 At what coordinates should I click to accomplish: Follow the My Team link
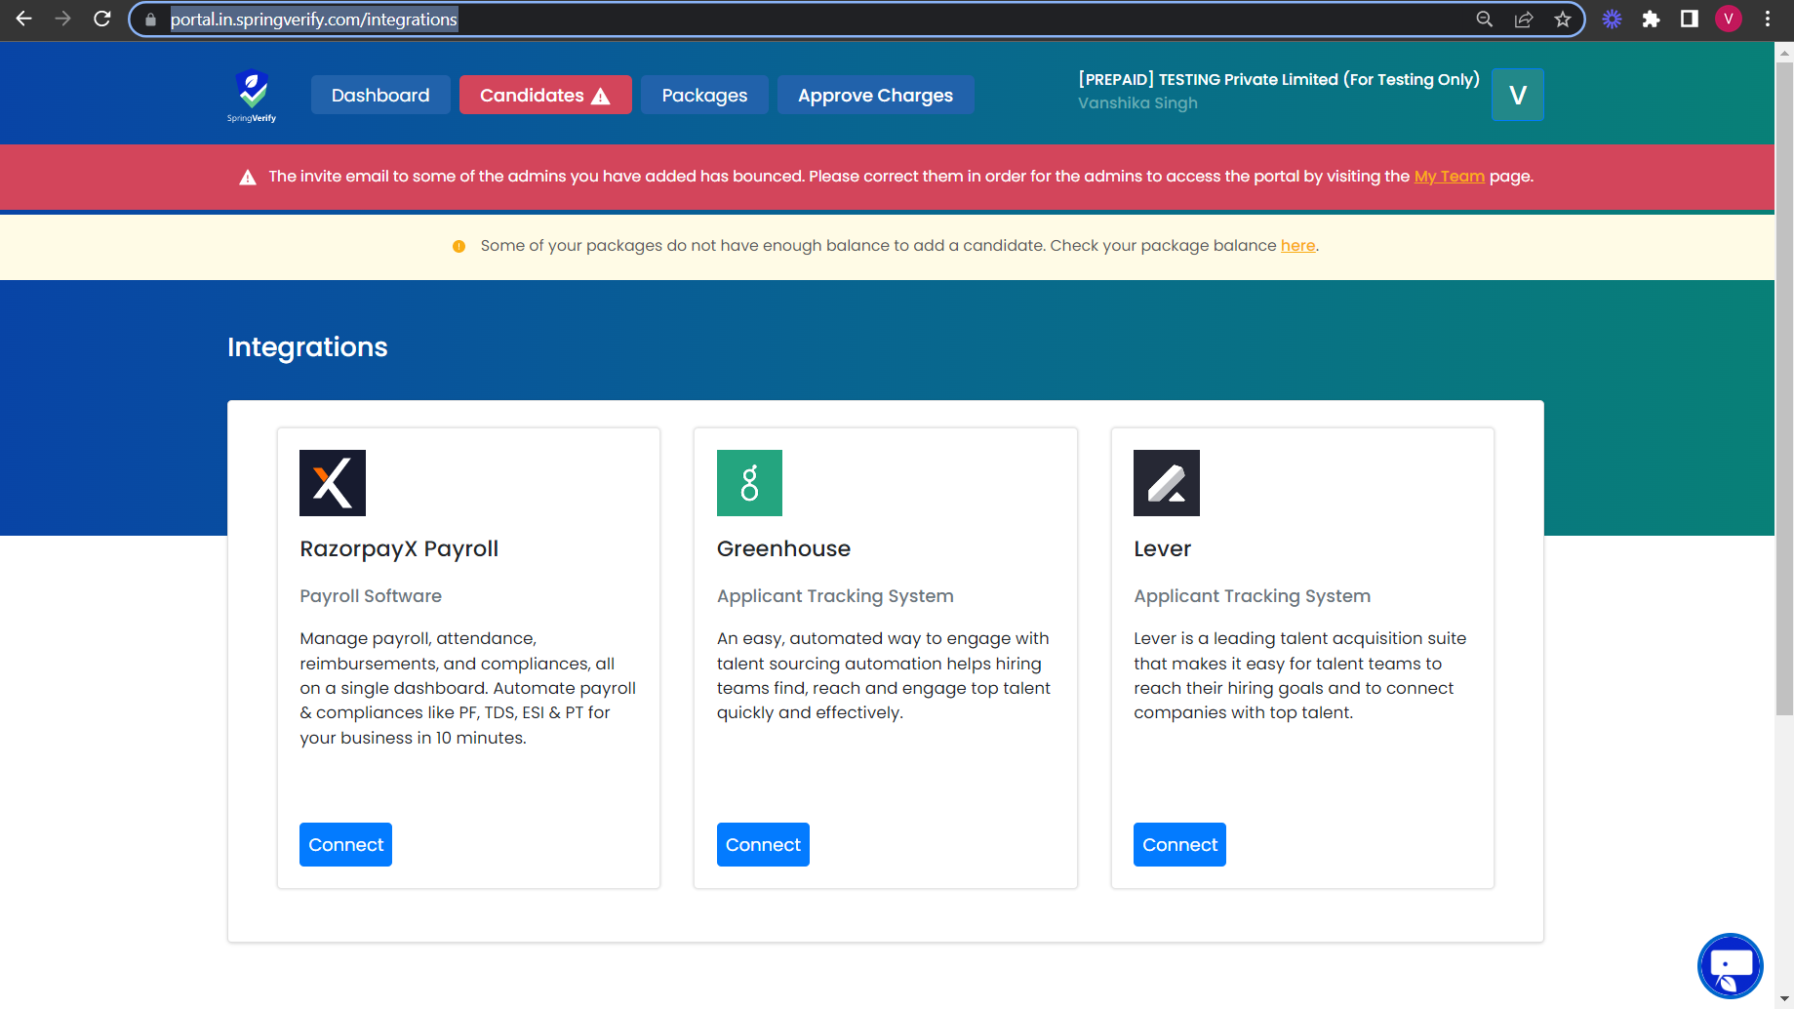(1449, 177)
